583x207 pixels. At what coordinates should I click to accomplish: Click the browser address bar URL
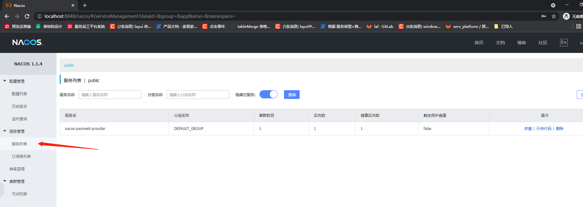(x=140, y=16)
